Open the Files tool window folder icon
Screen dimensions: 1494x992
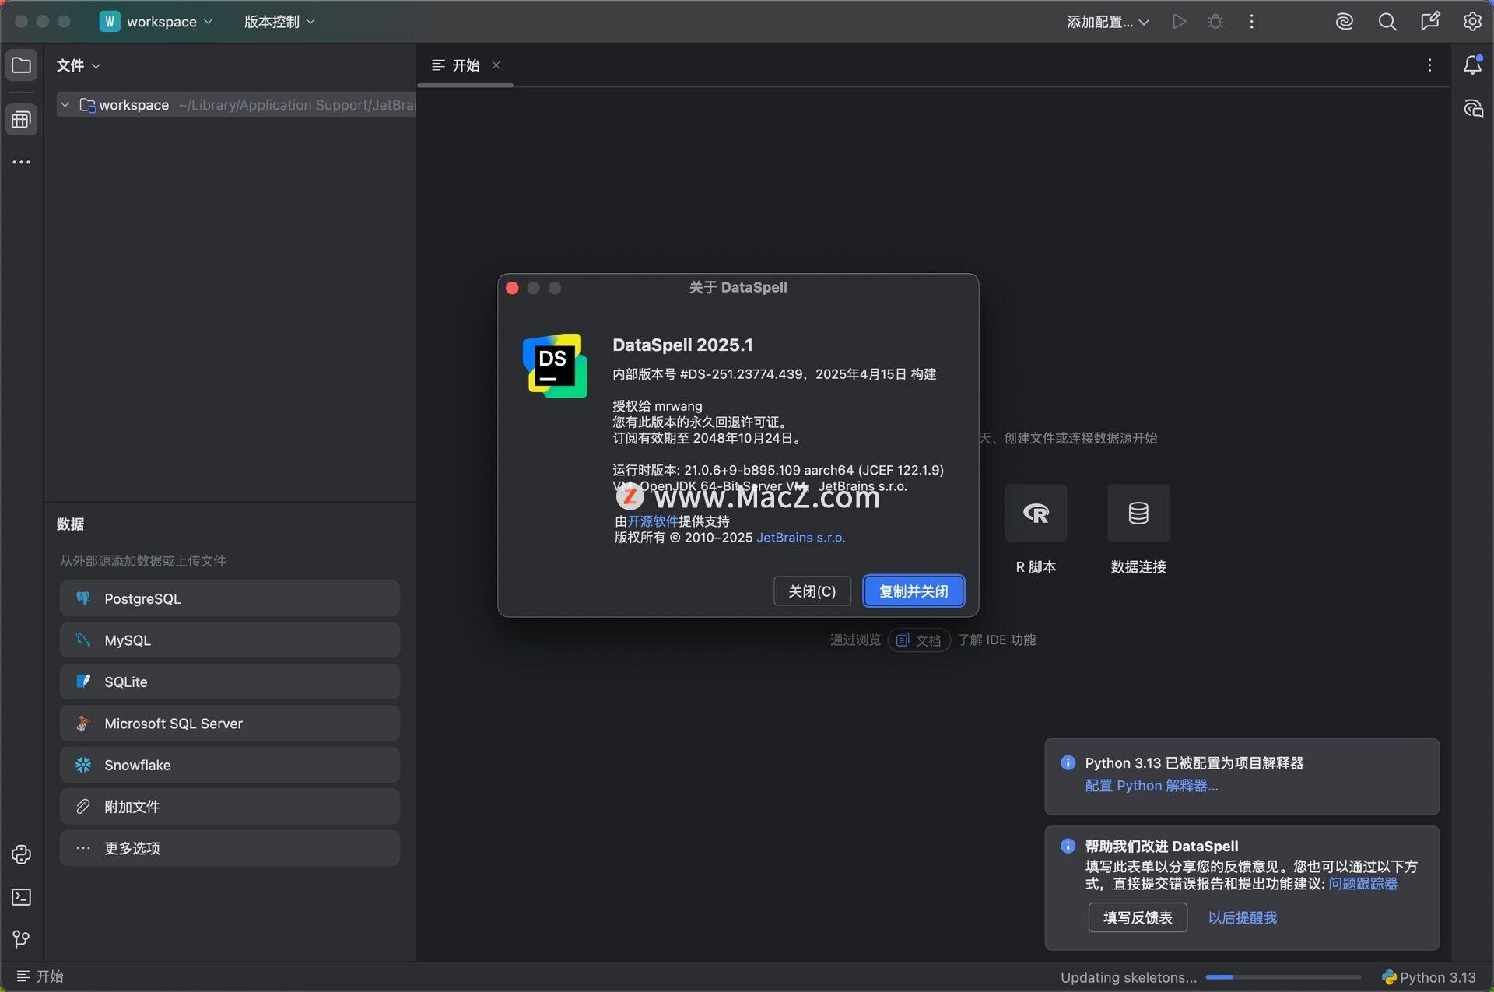click(21, 65)
